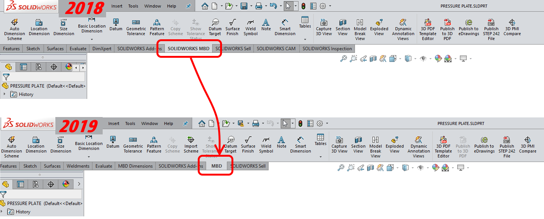Screen dimensions: 544x219
Task: Expand the History node in 2019 tree
Action: point(2,212)
